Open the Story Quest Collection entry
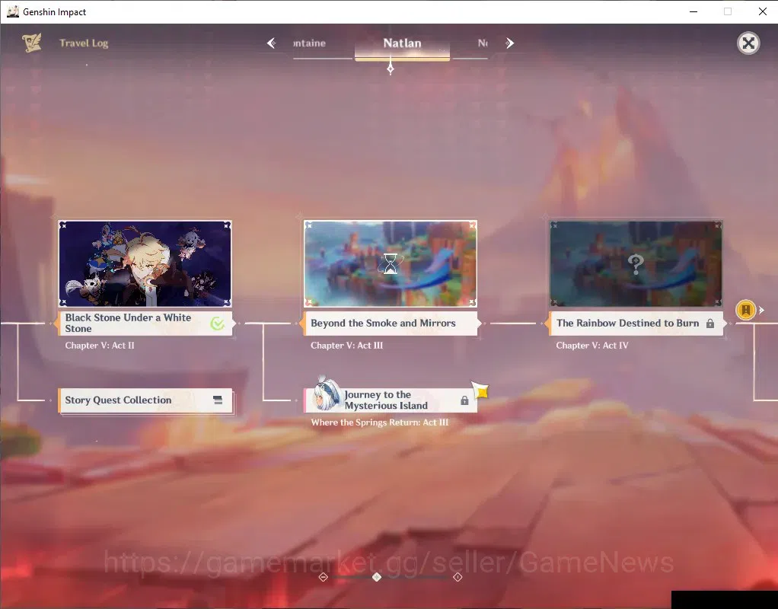 tap(145, 400)
